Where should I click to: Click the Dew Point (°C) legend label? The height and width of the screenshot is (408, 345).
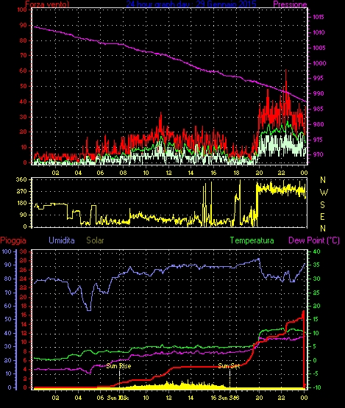click(x=314, y=240)
